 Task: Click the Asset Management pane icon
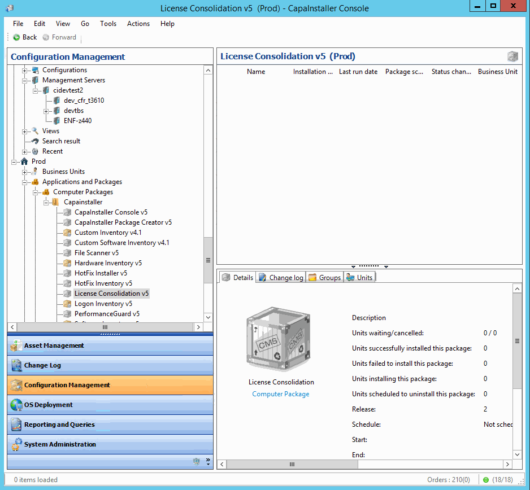pos(16,345)
